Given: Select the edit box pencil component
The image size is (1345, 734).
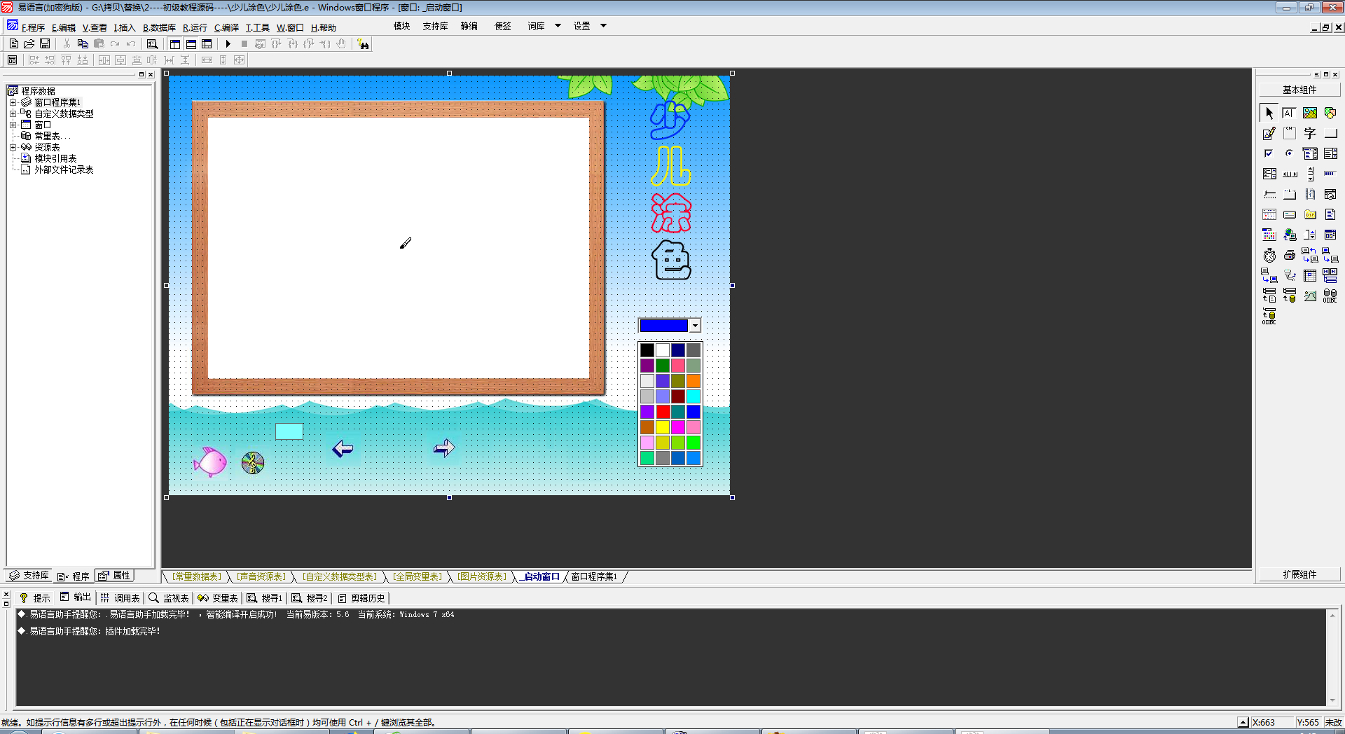Looking at the screenshot, I should tap(1269, 133).
